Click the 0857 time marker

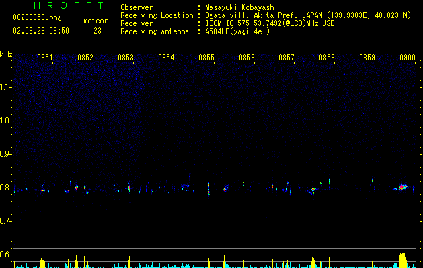tap(286, 58)
